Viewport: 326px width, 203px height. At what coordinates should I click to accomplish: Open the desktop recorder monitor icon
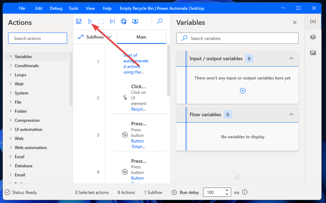pos(135,21)
